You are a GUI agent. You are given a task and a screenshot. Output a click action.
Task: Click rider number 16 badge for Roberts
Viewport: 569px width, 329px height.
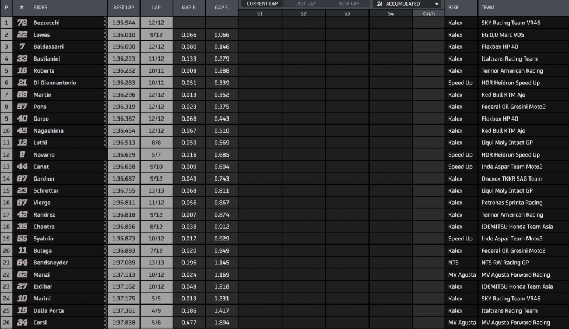[22, 70]
